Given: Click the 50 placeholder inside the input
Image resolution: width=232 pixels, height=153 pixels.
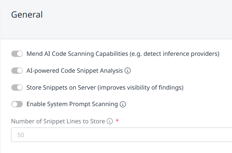Looking at the screenshot, I should coord(21,135).
